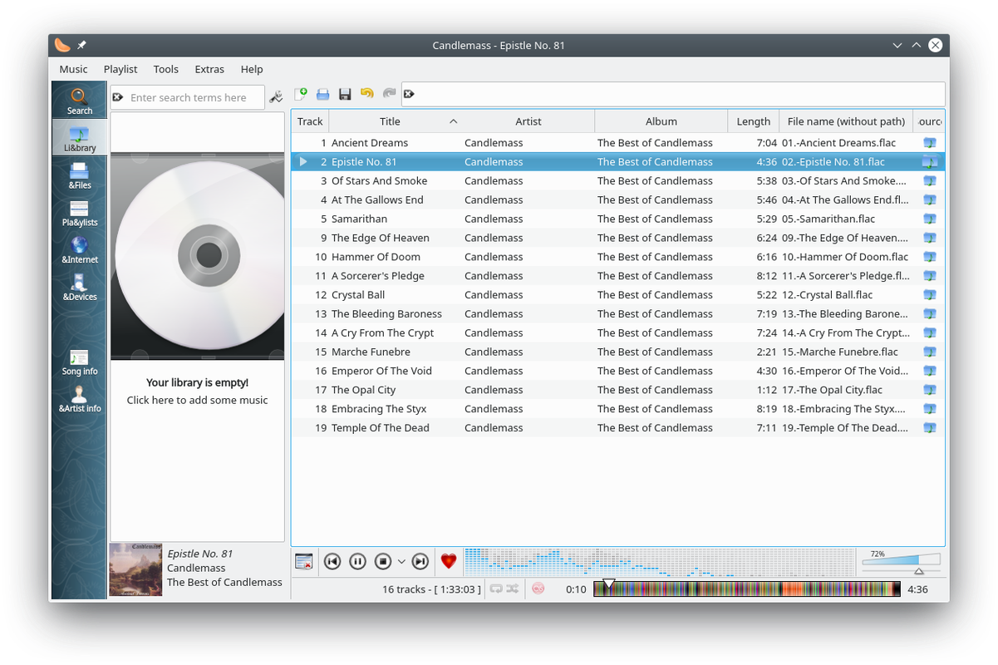Click the pin icon in the title bar
This screenshot has width=998, height=665.
(x=81, y=45)
